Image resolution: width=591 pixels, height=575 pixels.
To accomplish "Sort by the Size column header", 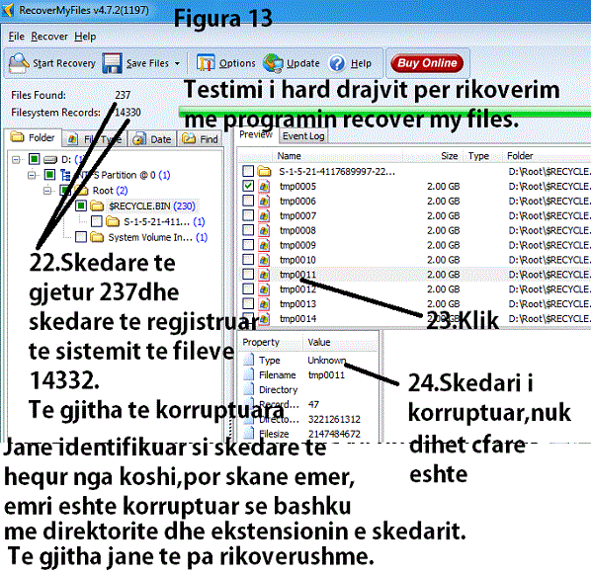I will 433,156.
